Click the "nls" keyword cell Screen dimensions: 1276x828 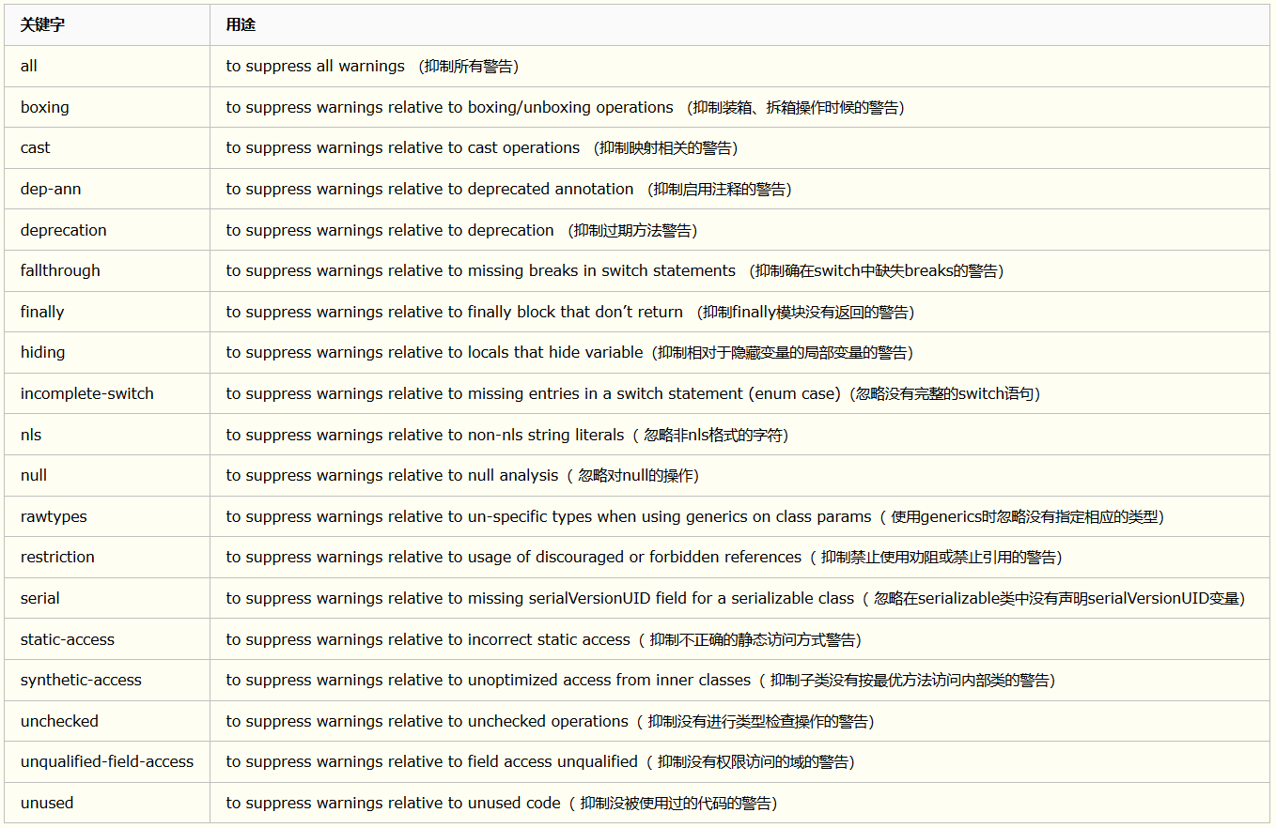[x=31, y=435]
